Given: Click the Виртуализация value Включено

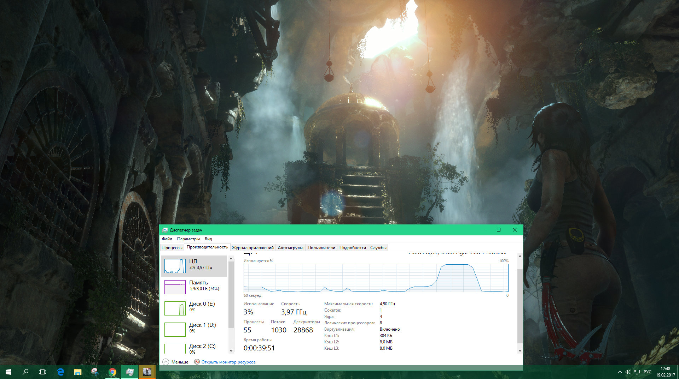Looking at the screenshot, I should point(390,329).
